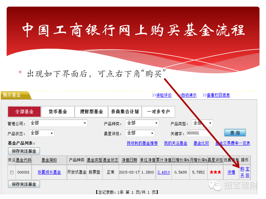
Task: Sort by 净值日期 column header
Action: [129, 160]
